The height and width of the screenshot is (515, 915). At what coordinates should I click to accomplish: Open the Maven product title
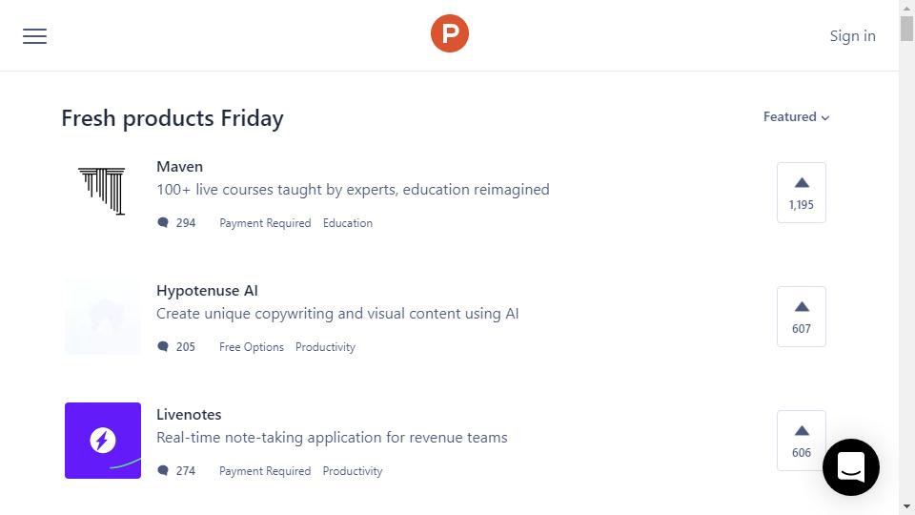point(179,167)
